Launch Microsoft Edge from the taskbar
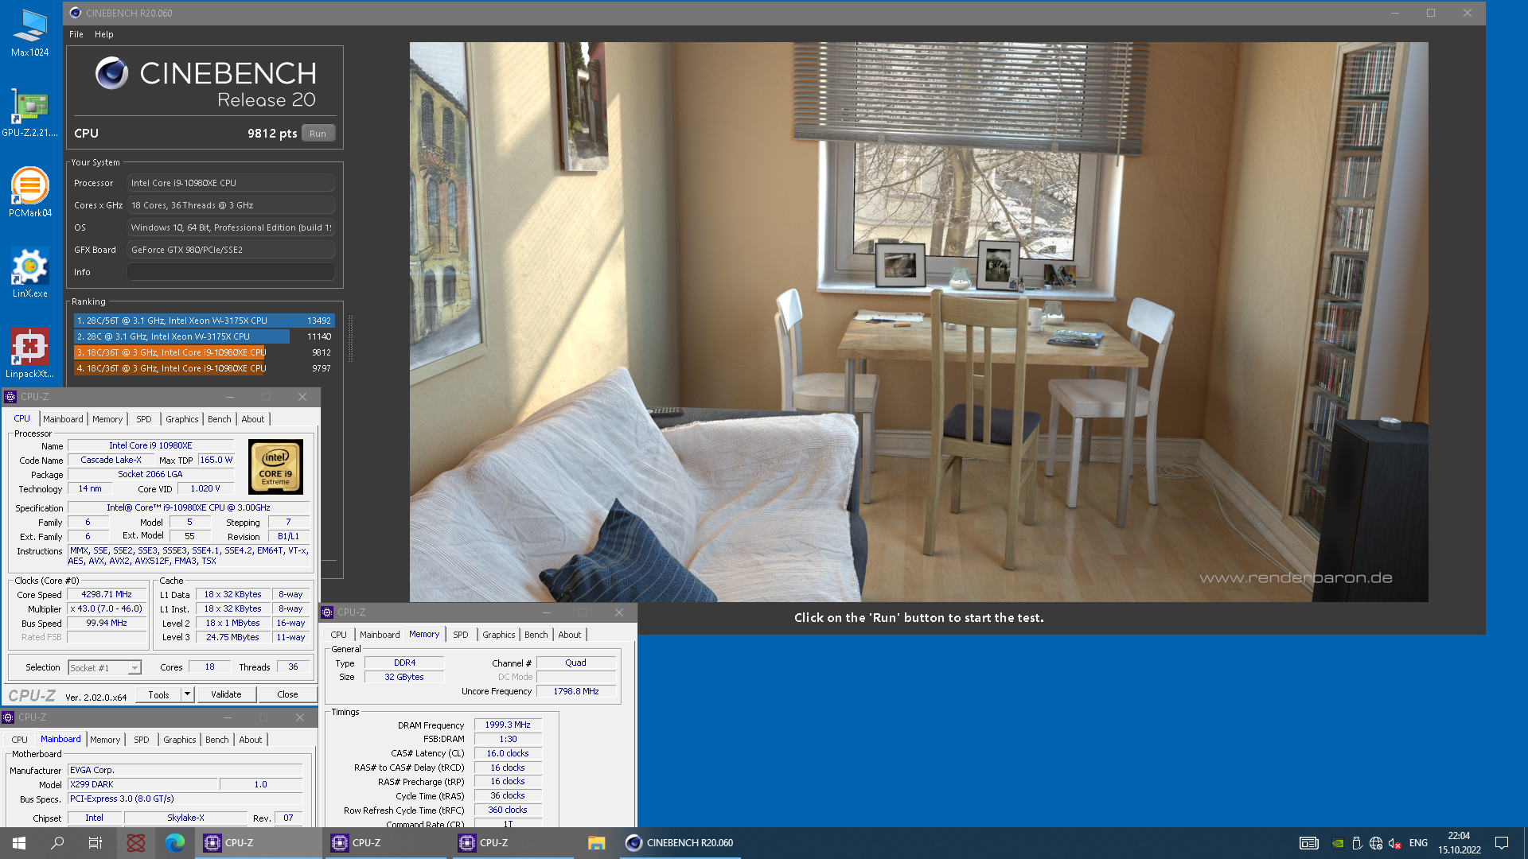Image resolution: width=1528 pixels, height=859 pixels. tap(175, 843)
